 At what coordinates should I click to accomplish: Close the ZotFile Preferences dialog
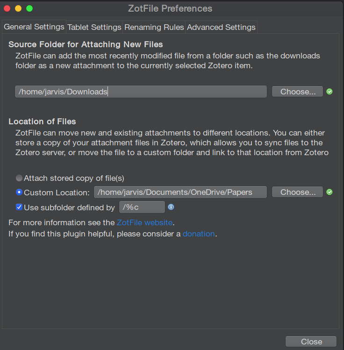point(311,342)
